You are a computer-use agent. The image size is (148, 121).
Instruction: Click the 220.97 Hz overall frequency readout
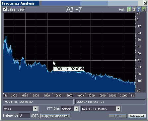point(110,102)
